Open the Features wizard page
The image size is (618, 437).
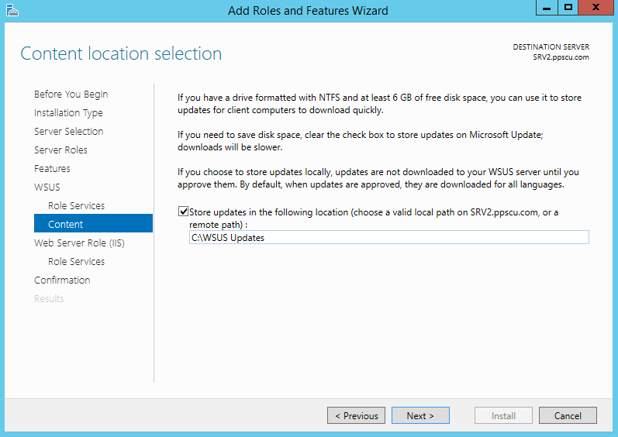click(52, 169)
